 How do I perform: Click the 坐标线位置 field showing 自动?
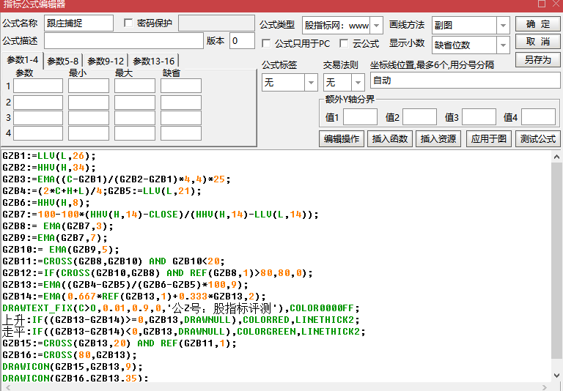(x=465, y=81)
